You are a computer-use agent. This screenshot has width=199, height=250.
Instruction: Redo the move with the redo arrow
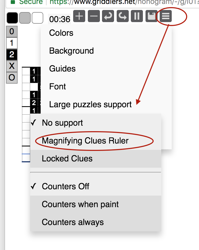pyautogui.click(x=122, y=16)
